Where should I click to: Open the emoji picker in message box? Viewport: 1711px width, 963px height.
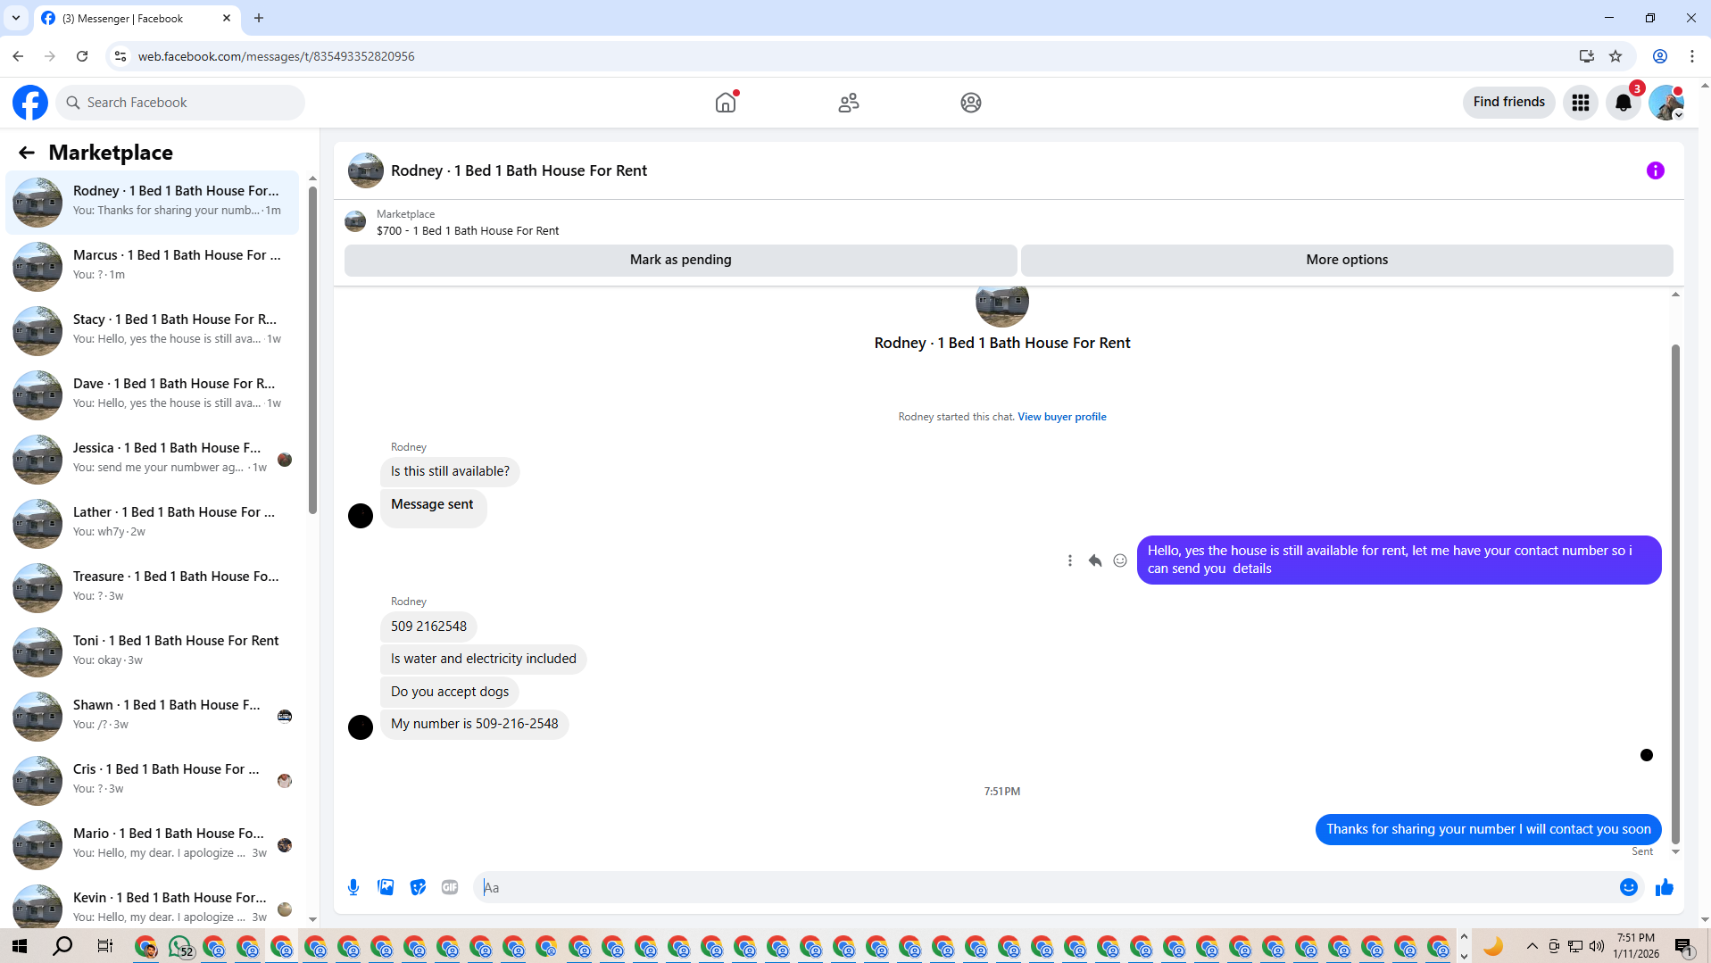pyautogui.click(x=1629, y=887)
